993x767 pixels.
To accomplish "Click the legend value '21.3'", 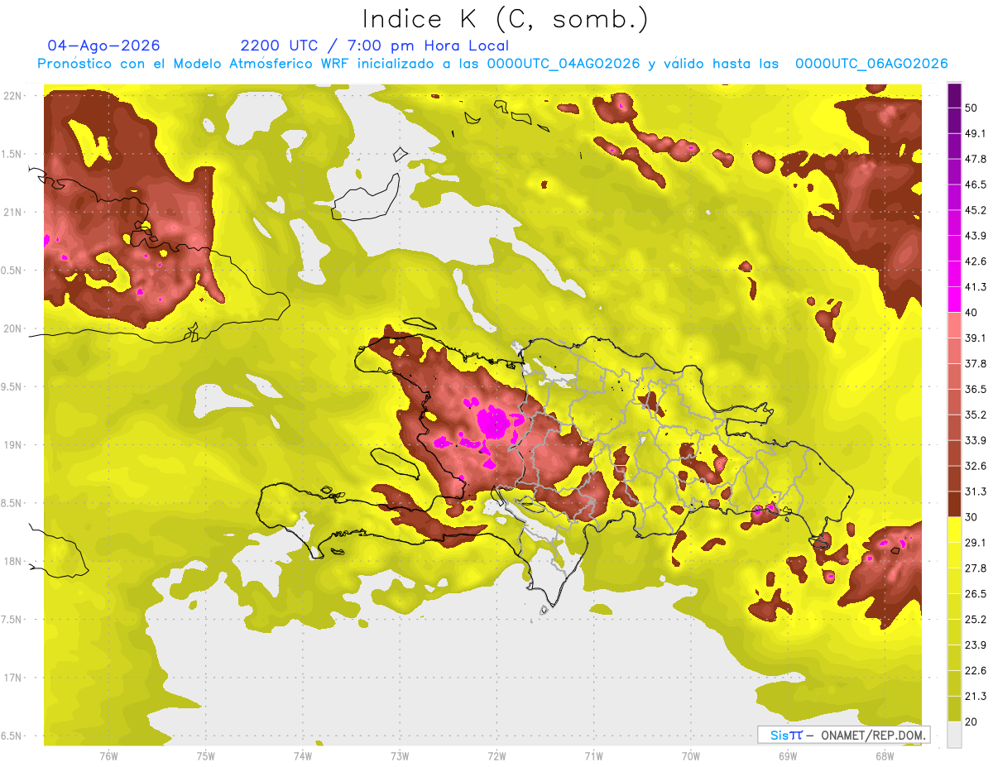I will (x=975, y=696).
